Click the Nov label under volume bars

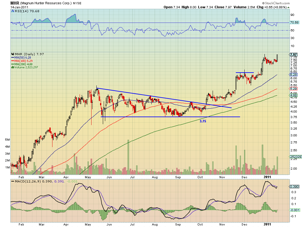pyautogui.click(x=222, y=177)
